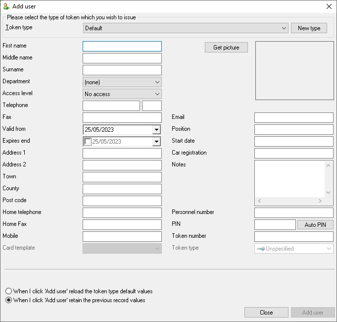Click the Get picture button
337x322 pixels.
[x=226, y=48]
